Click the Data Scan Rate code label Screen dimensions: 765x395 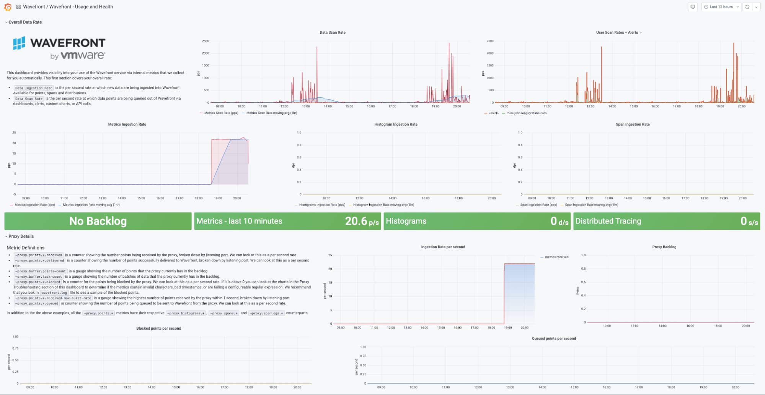[x=29, y=99]
